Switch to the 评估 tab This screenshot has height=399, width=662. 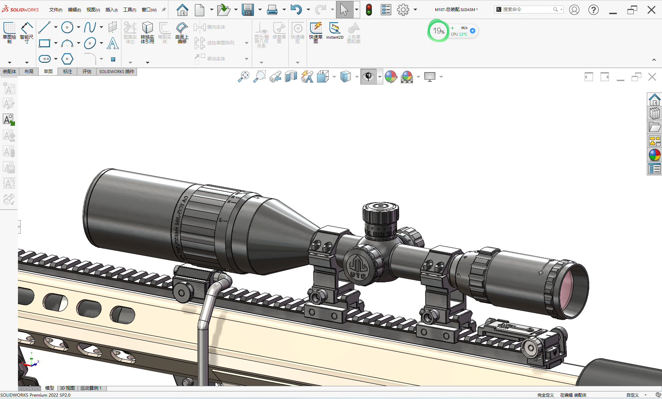pos(87,71)
